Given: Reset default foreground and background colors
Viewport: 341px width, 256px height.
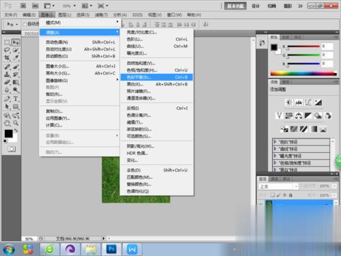Looking at the screenshot, I should pos(5,141).
